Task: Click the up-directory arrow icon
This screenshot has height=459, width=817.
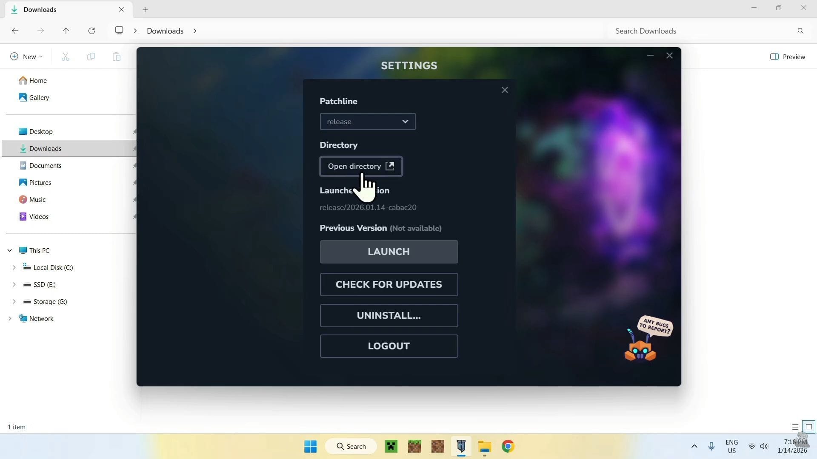Action: 66,31
